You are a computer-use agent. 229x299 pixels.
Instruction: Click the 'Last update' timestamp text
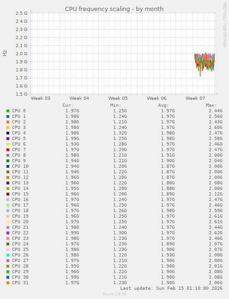(x=171, y=288)
